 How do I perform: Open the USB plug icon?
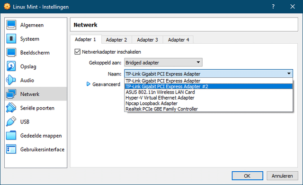tap(11, 121)
